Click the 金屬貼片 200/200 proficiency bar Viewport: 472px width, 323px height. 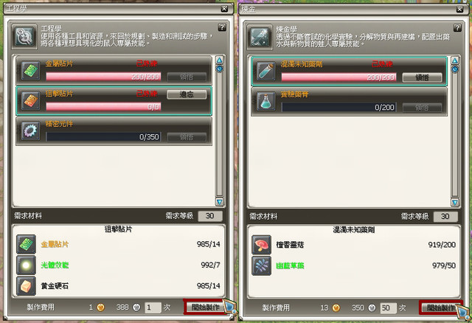pos(103,77)
